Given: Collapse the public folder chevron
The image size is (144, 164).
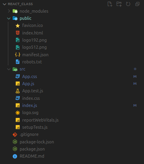Looking at the screenshot, I should click(x=9, y=18).
